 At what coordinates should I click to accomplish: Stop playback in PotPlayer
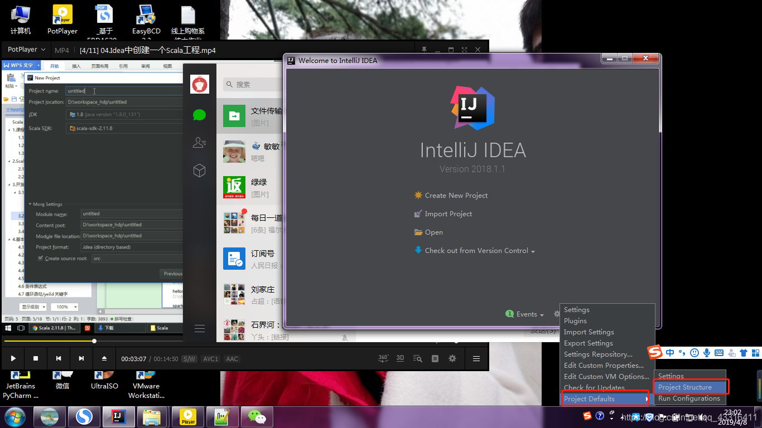click(36, 358)
